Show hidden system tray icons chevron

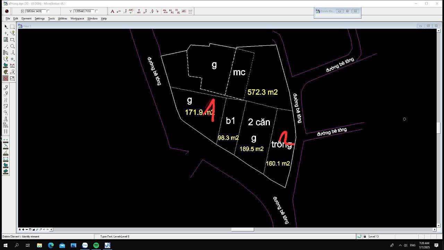click(x=400, y=245)
